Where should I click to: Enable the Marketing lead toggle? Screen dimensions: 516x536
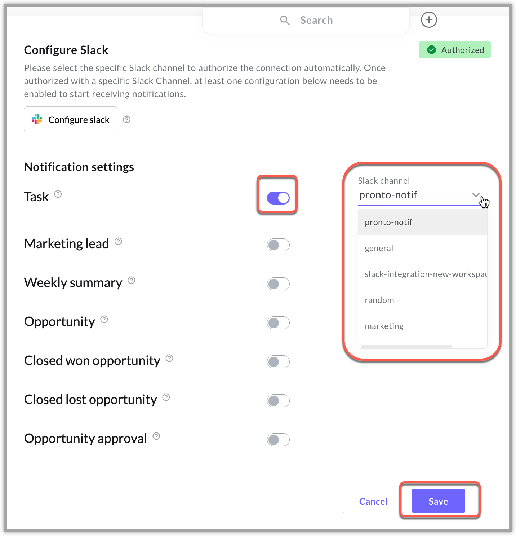pyautogui.click(x=278, y=245)
